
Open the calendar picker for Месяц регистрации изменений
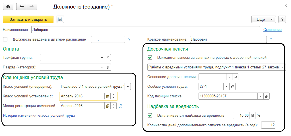click(108, 106)
